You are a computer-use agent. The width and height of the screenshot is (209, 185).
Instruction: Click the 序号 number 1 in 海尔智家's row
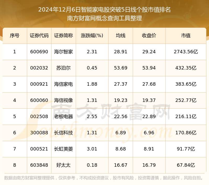pyautogui.click(x=15, y=52)
